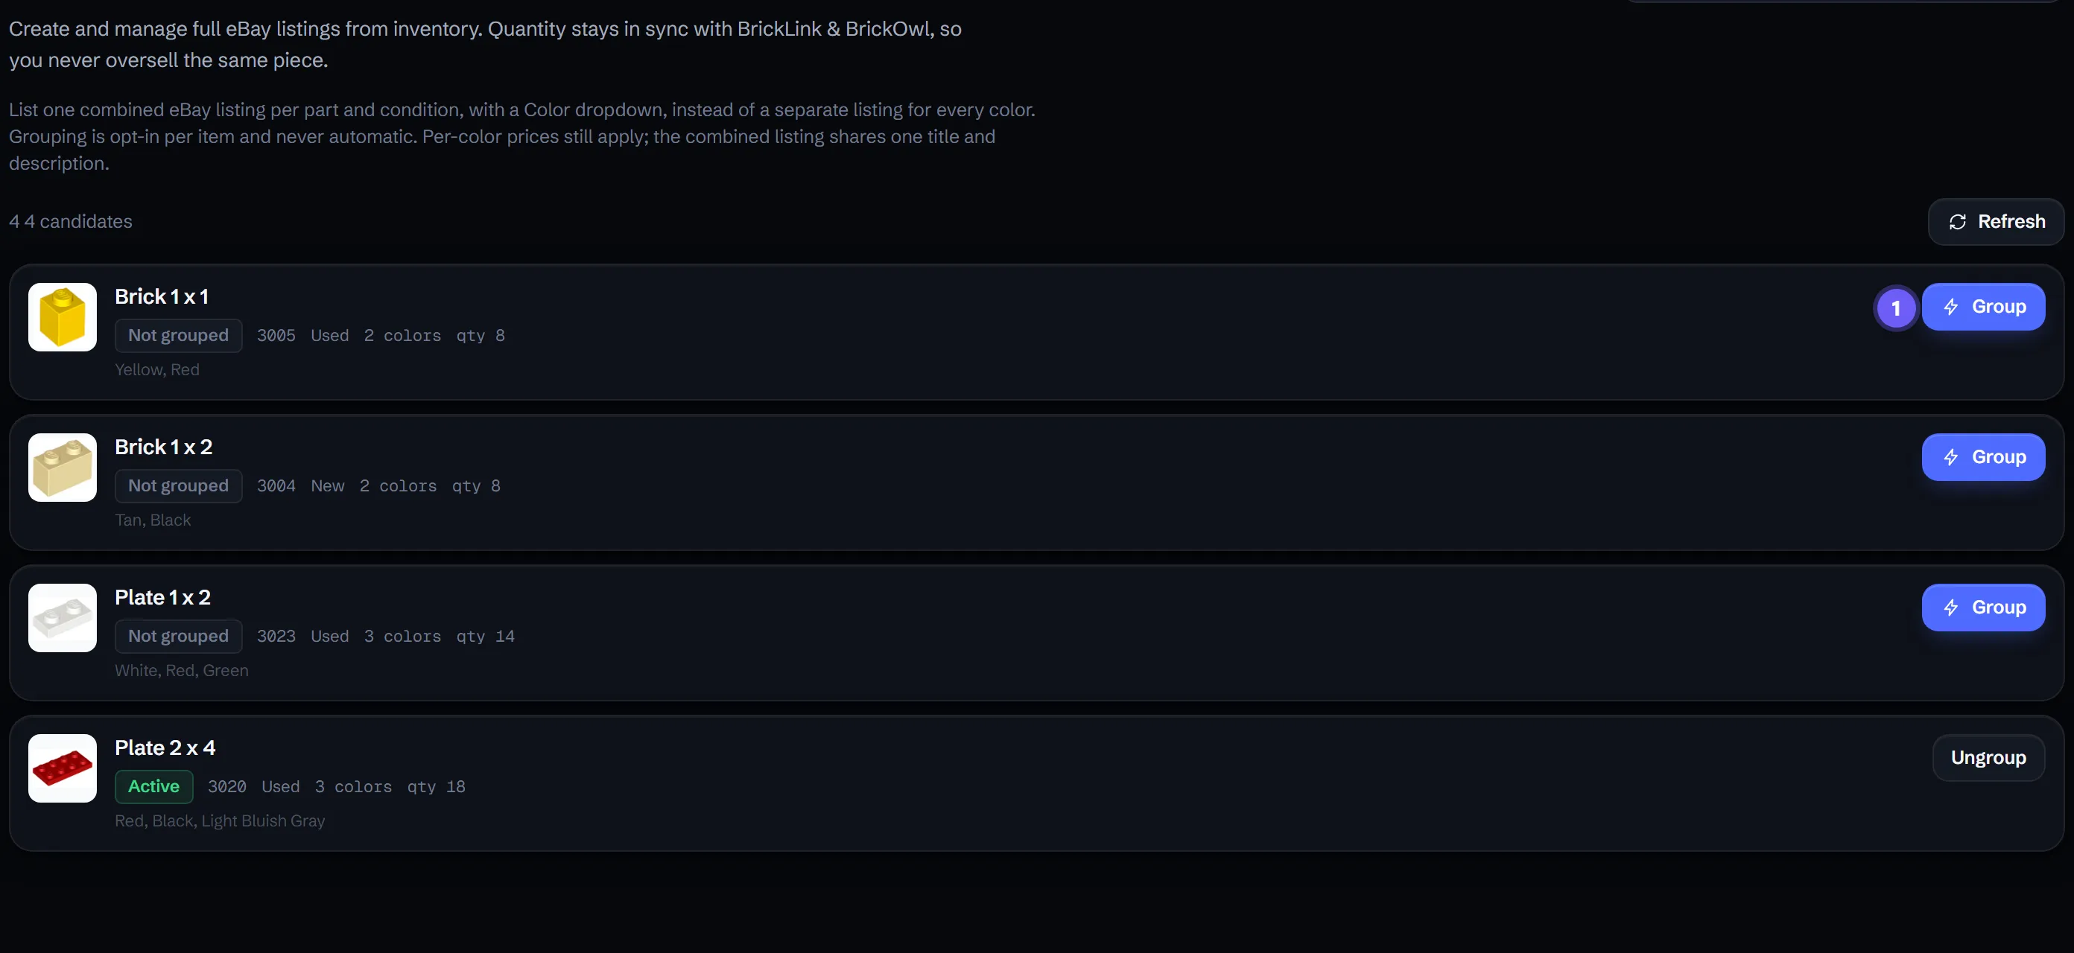The width and height of the screenshot is (2074, 953).
Task: Click the Not grouped badge on Brick 1 x 2
Action: click(x=178, y=486)
